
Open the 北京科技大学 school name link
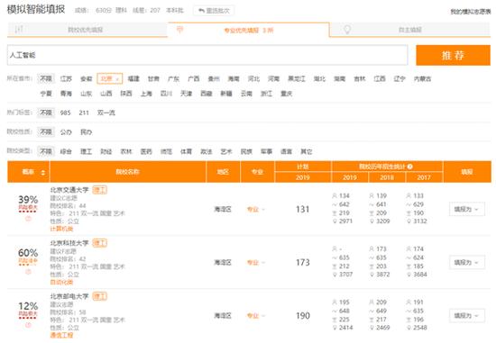tap(69, 243)
